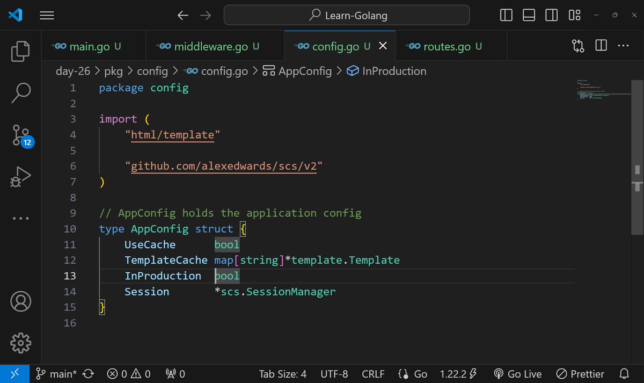
Task: Open the Customize Layout menu
Action: tap(574, 16)
